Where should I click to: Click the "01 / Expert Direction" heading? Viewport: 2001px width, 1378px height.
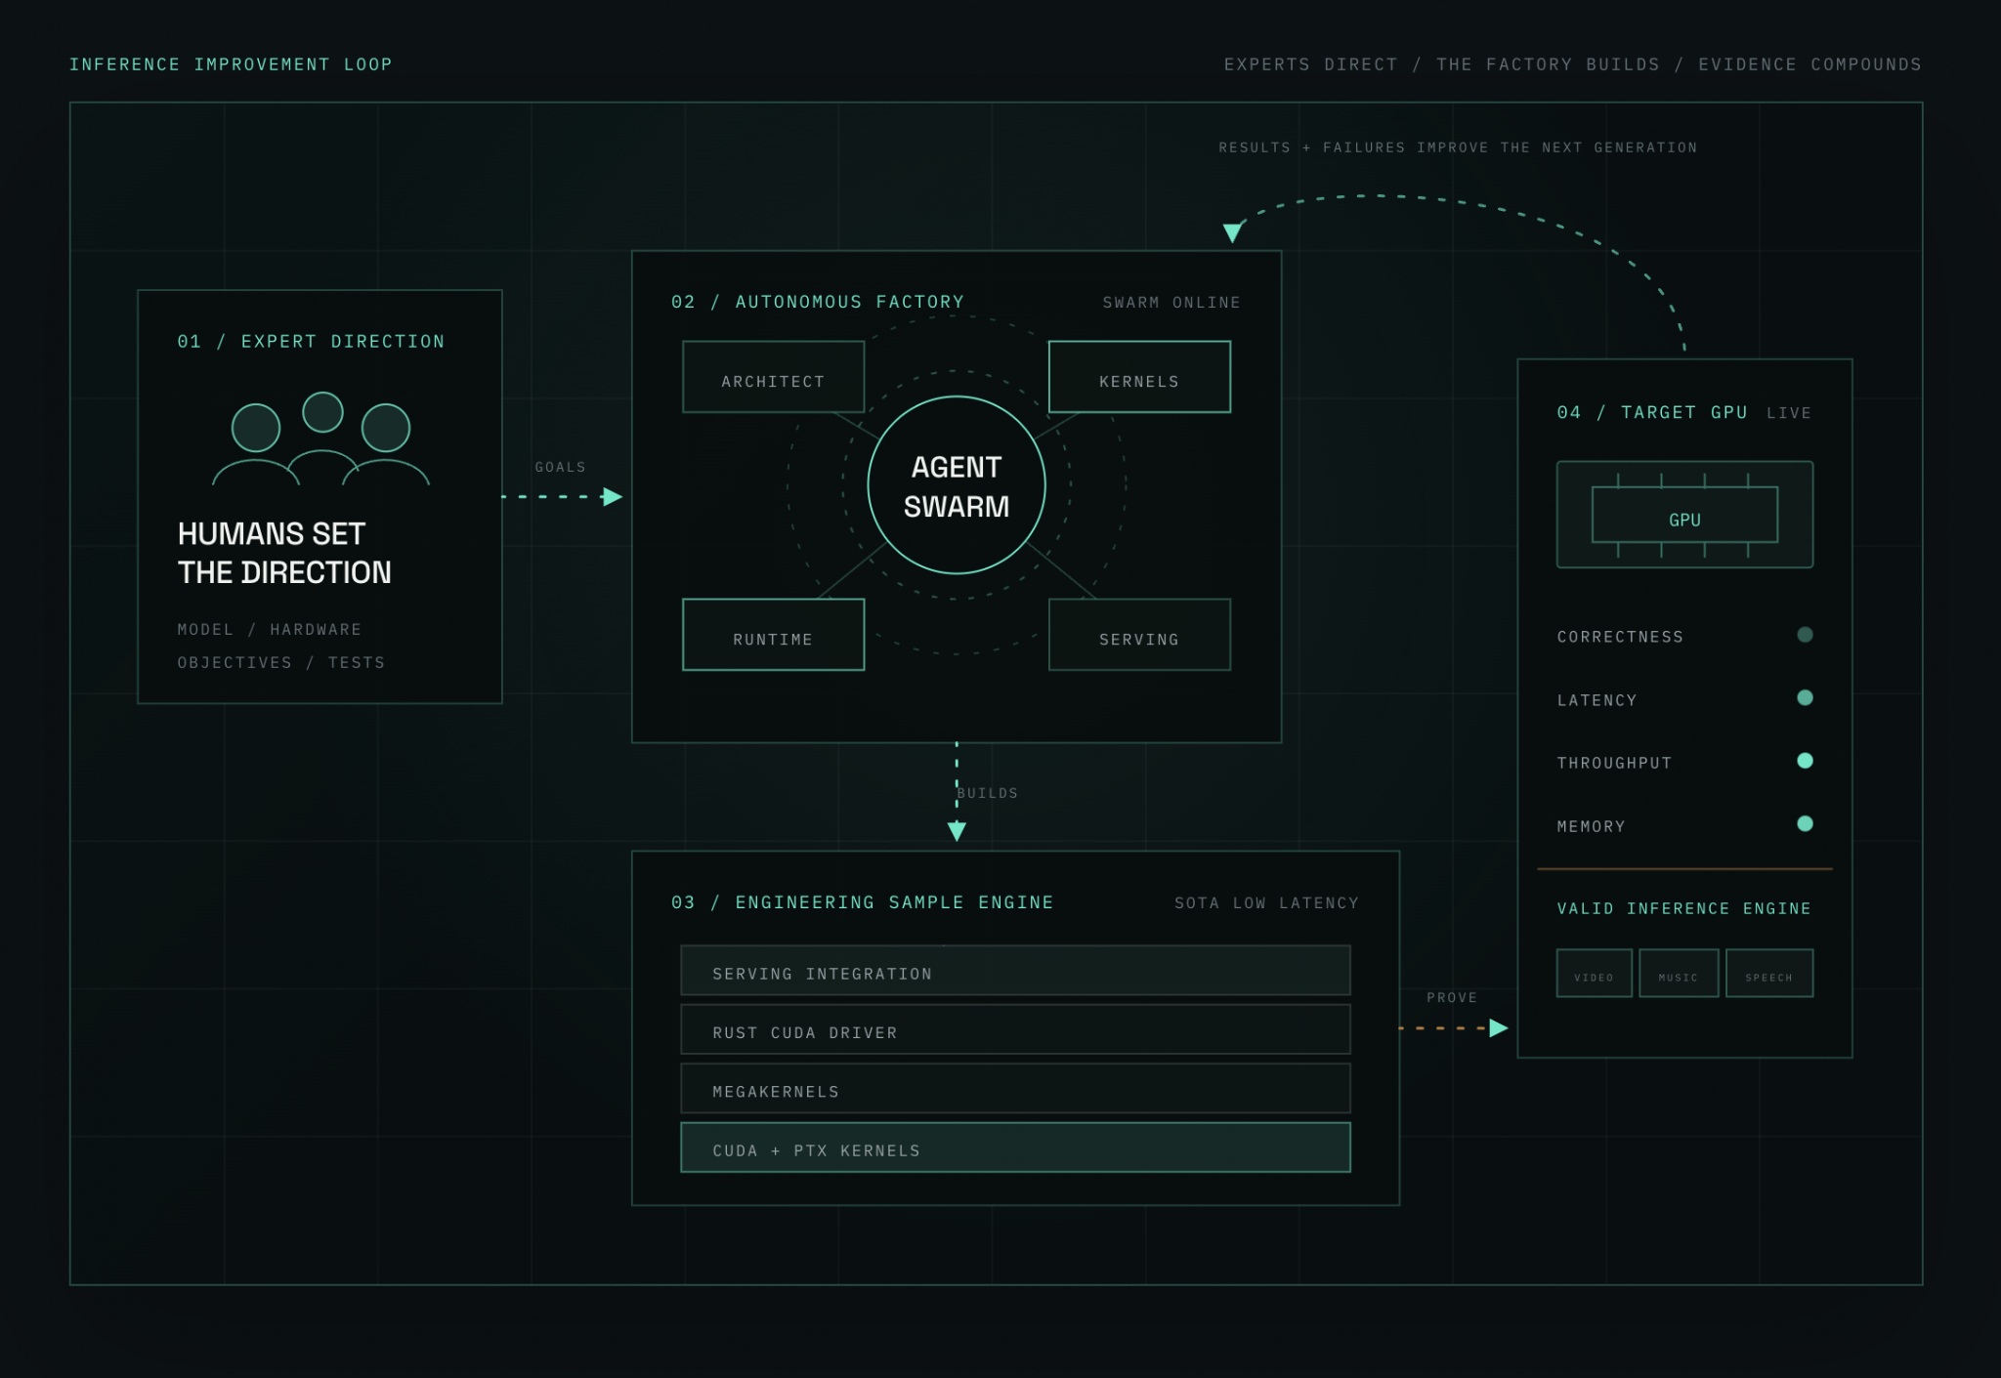(x=311, y=342)
